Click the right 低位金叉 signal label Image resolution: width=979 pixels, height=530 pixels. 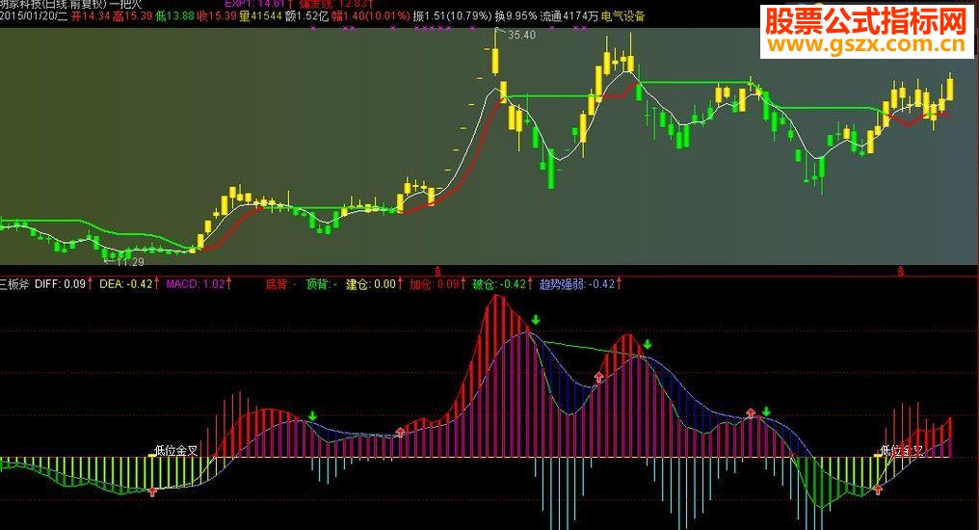pos(902,450)
